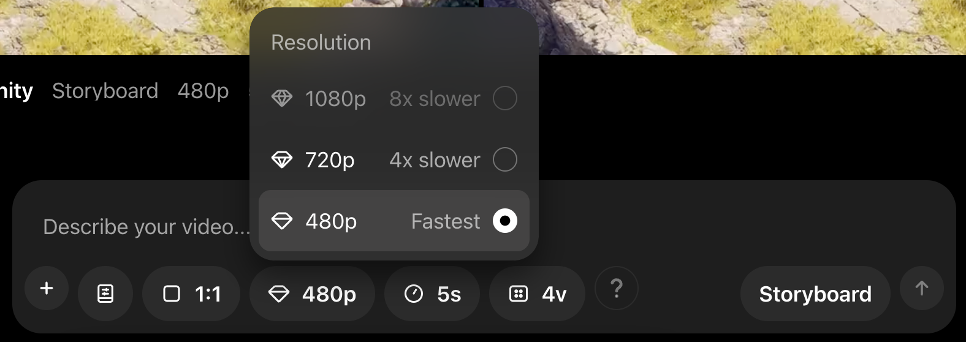Open the 4v variations dropdown

[x=537, y=294]
